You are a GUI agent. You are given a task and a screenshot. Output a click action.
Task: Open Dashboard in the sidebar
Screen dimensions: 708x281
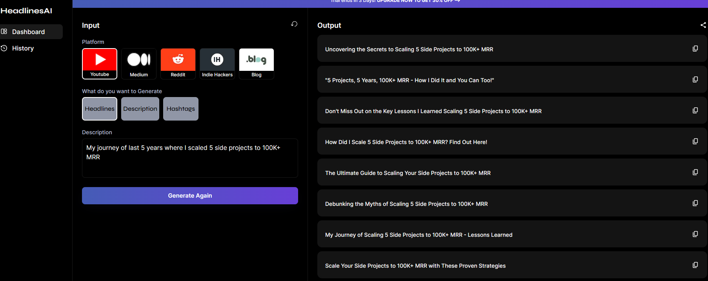[28, 32]
